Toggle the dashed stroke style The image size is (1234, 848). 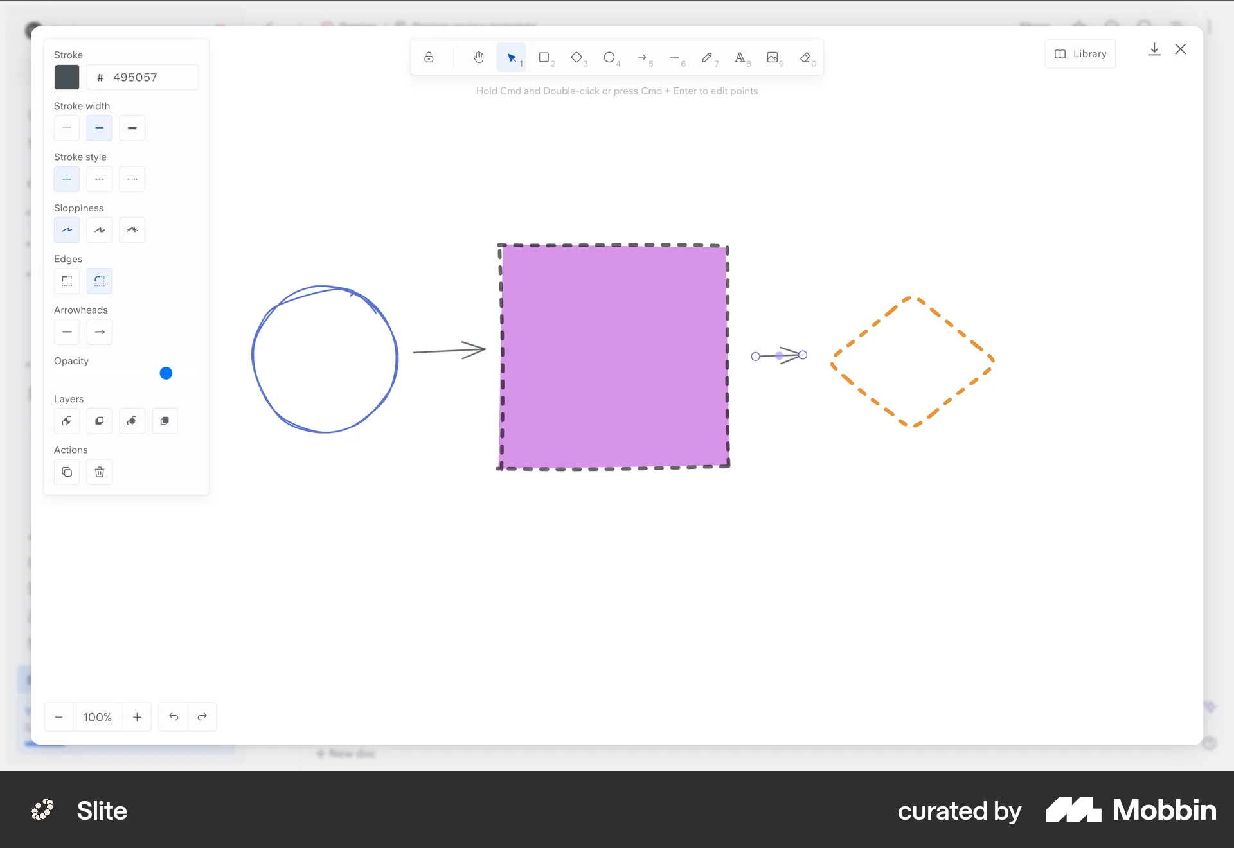(x=99, y=179)
